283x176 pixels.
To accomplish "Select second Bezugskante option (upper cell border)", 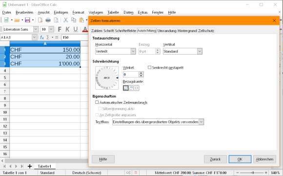I will (131, 88).
